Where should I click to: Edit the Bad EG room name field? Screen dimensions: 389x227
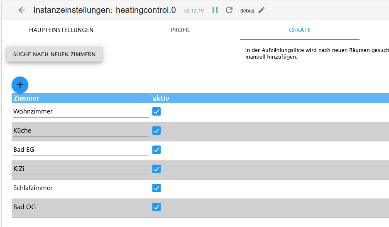tap(81, 150)
